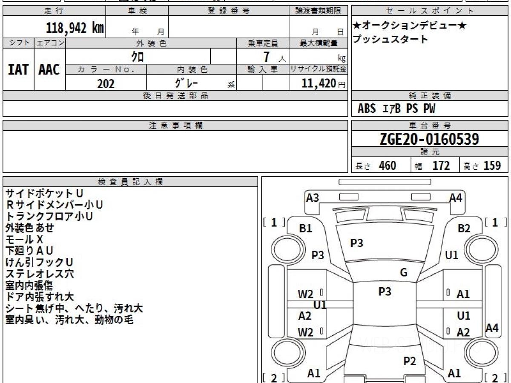
Task: Select the A3 mark on car diagram
Action: tap(313, 197)
